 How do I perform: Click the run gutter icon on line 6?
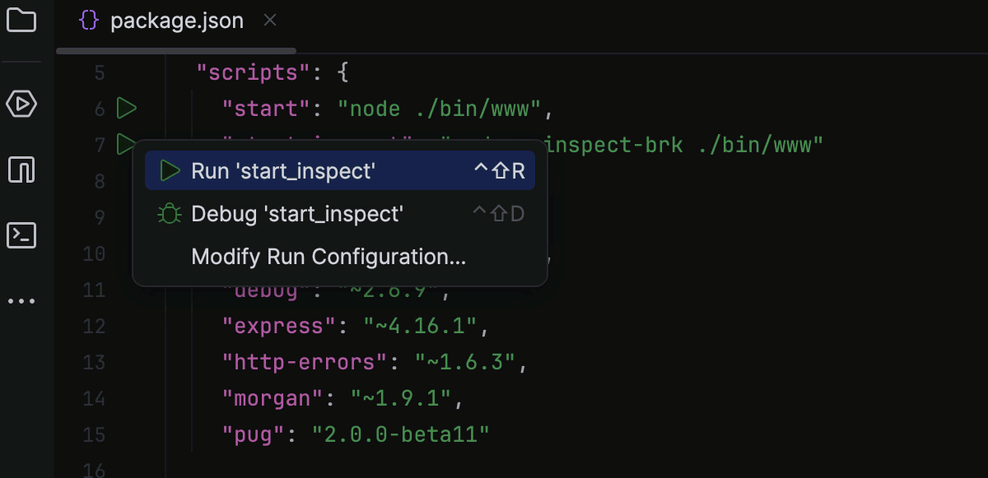125,108
